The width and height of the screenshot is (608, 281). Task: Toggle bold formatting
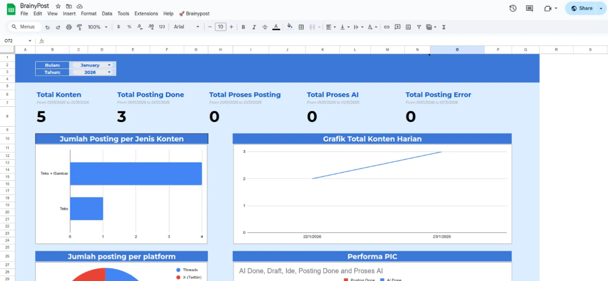tap(243, 27)
